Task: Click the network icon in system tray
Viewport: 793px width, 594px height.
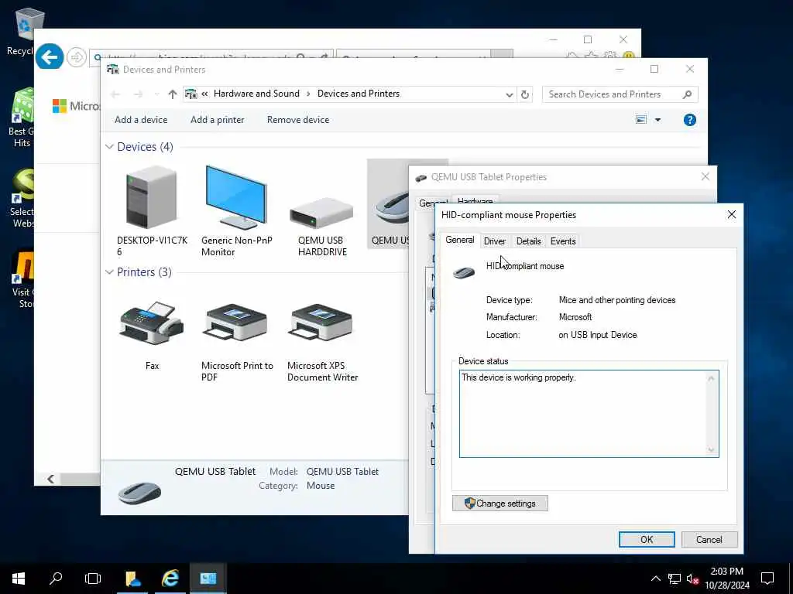Action: pos(675,579)
